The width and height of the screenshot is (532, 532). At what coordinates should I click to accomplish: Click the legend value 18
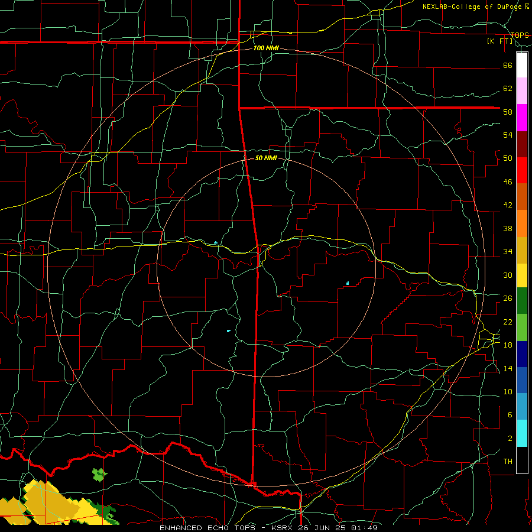coord(508,345)
